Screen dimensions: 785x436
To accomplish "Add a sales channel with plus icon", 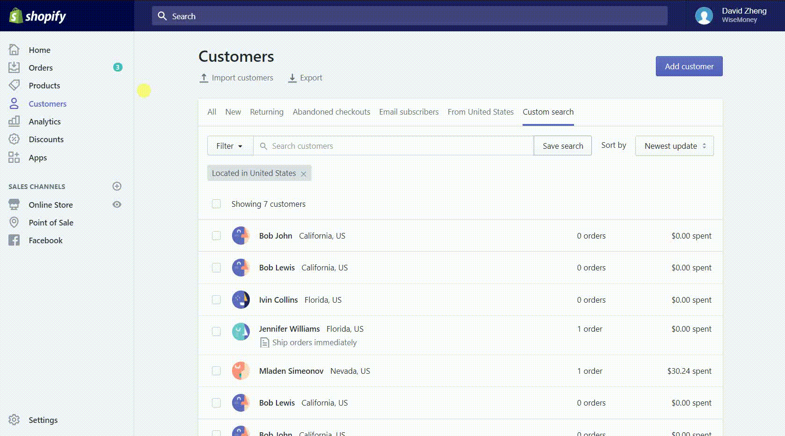I will click(x=117, y=186).
